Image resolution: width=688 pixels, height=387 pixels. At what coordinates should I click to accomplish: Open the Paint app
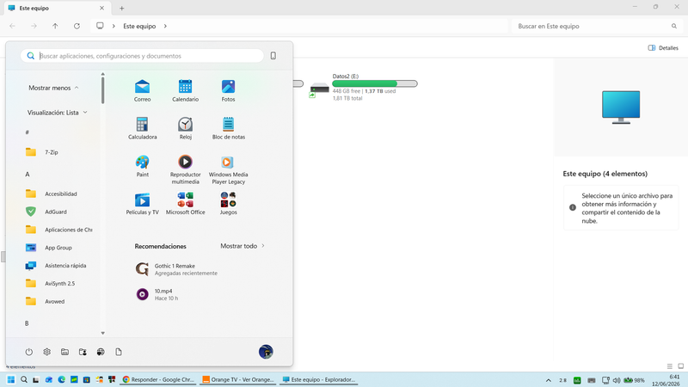tap(142, 166)
